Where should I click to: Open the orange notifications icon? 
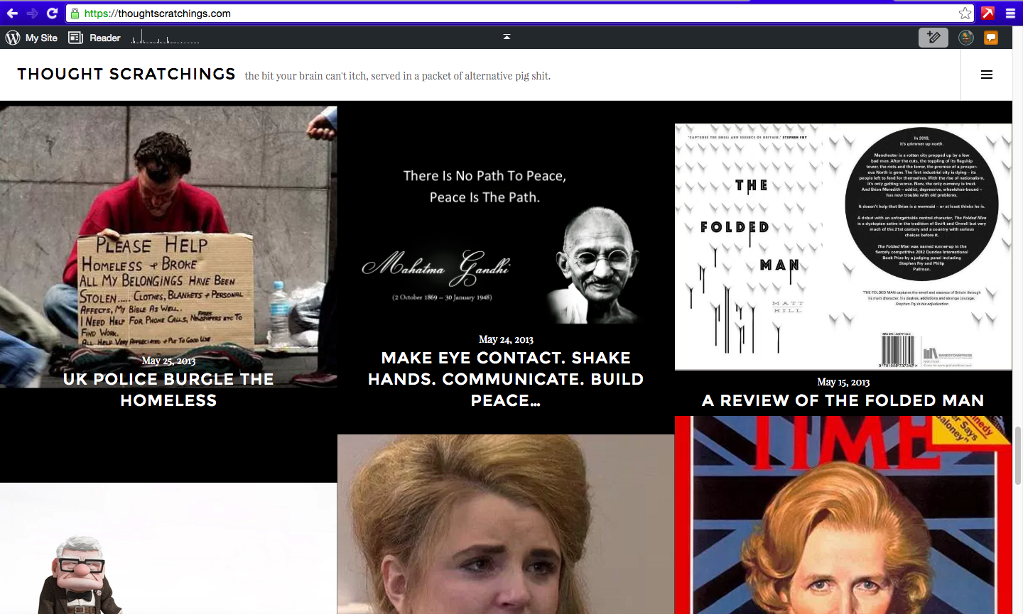(991, 38)
